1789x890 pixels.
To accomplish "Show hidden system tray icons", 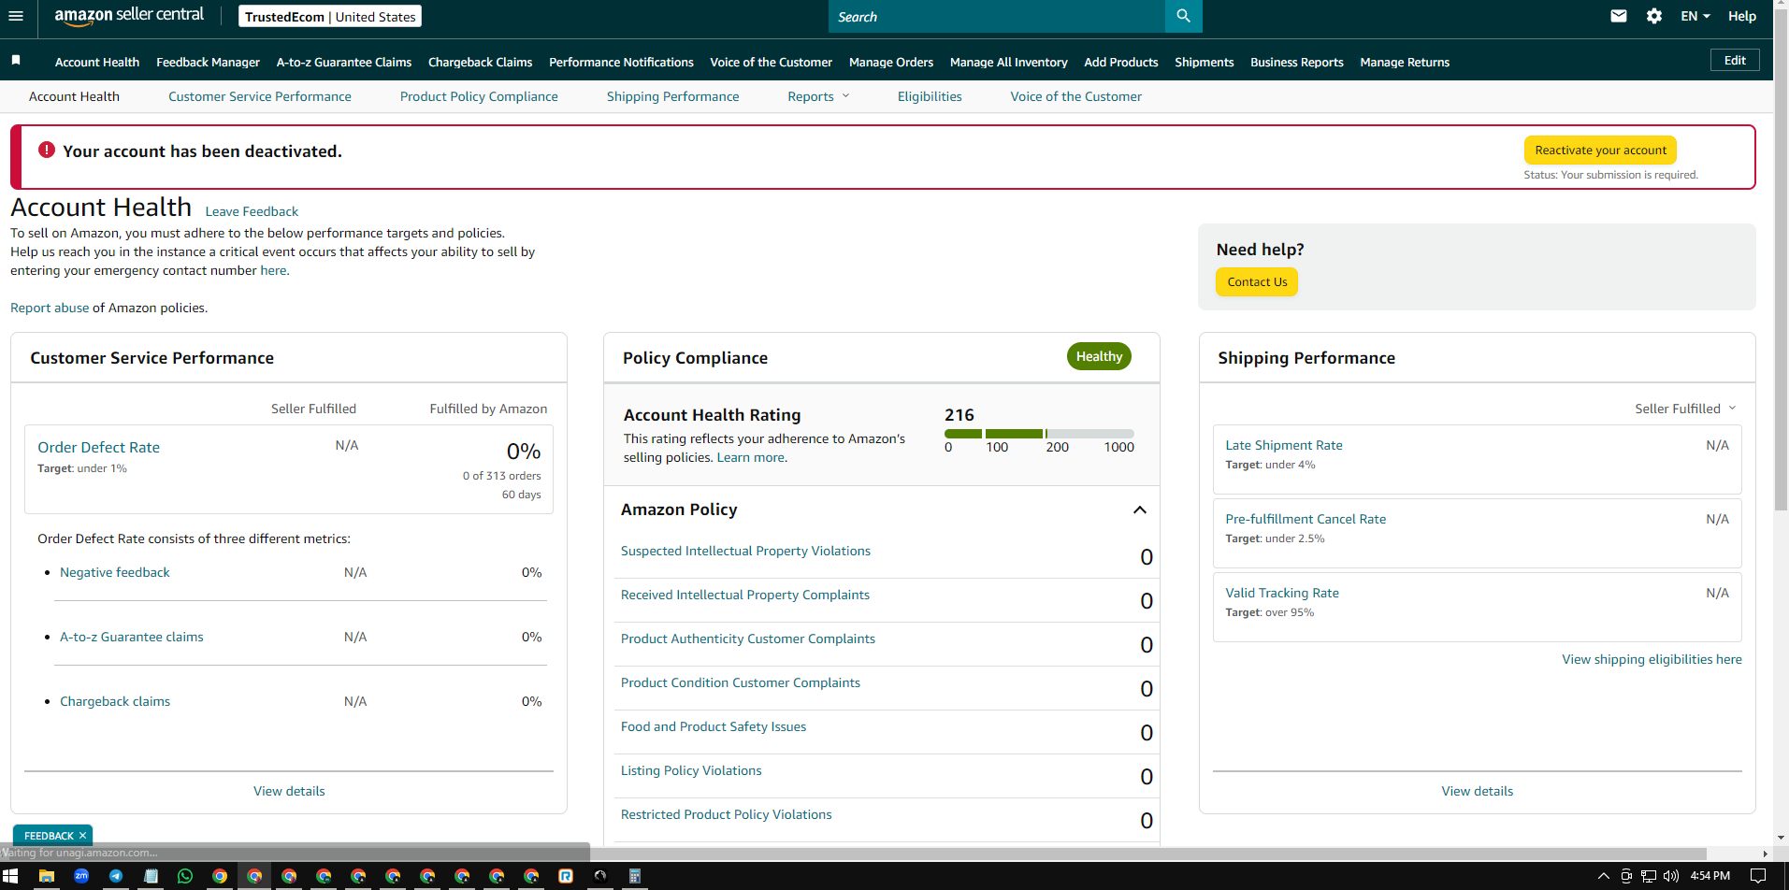I will point(1604,876).
